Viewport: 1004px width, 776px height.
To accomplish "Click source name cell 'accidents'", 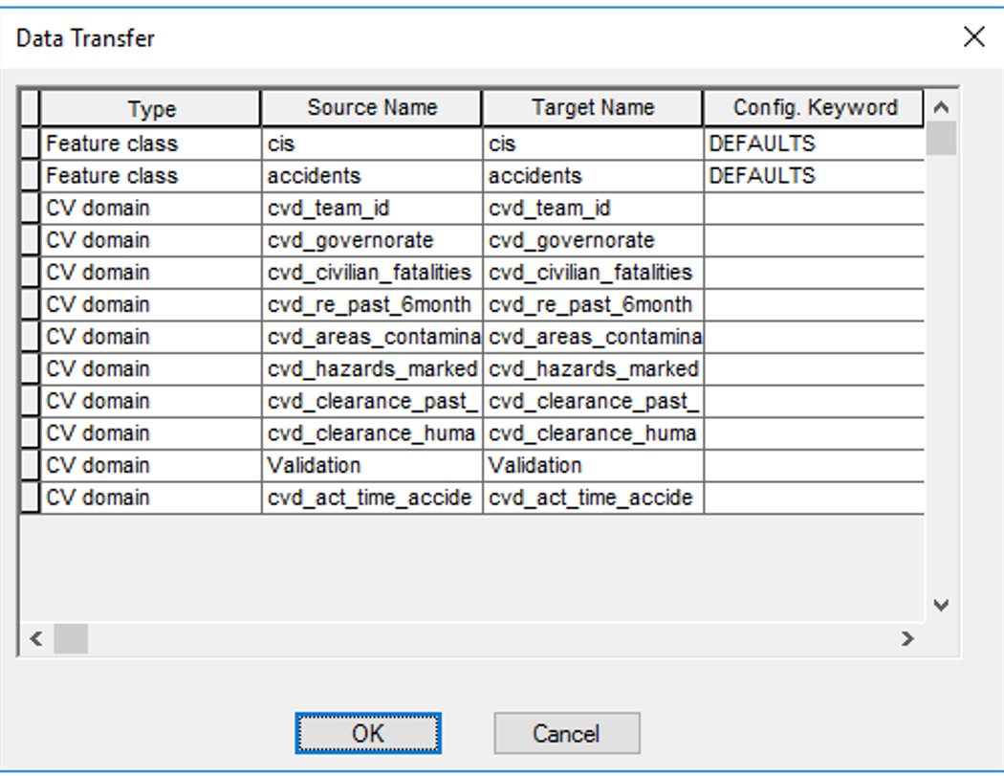I will 371,175.
